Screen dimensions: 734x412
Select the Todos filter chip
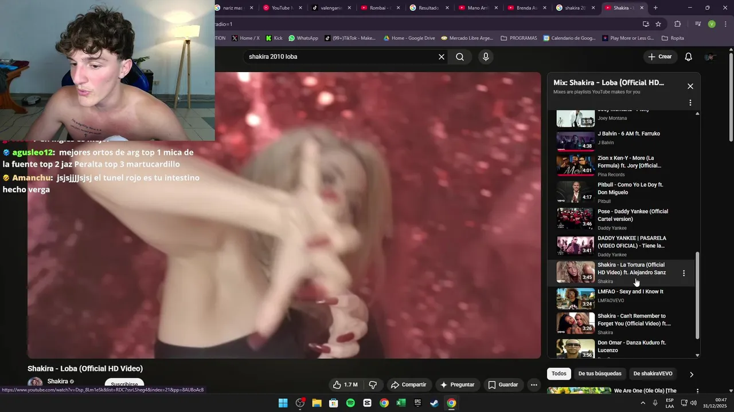[x=559, y=374]
